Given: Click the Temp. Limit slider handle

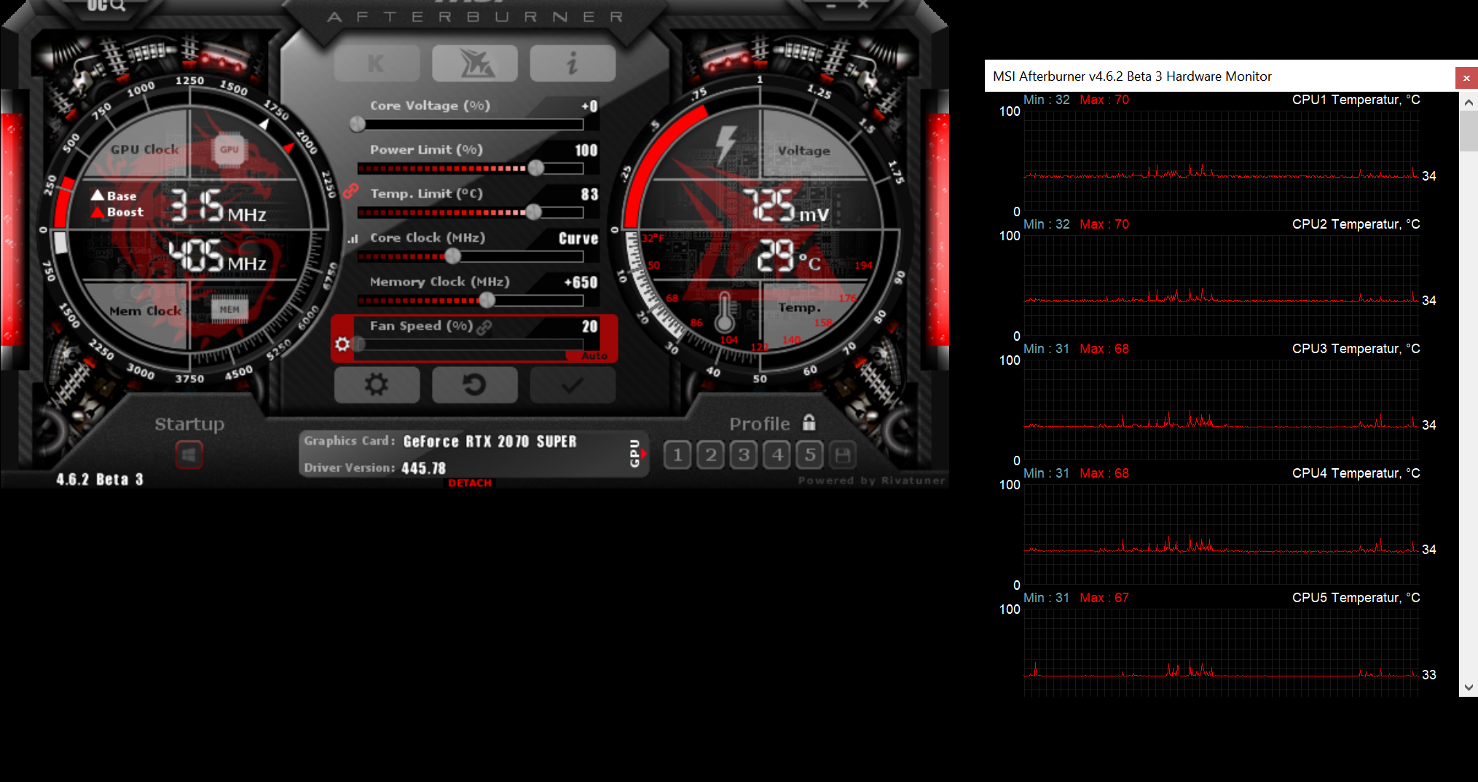Looking at the screenshot, I should tap(534, 212).
